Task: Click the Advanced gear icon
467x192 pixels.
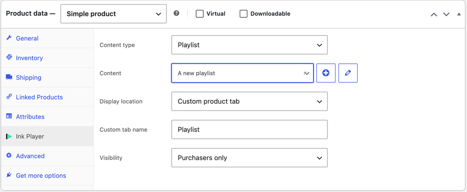Action: pos(9,156)
